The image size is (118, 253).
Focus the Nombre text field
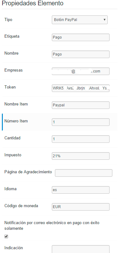(81, 54)
